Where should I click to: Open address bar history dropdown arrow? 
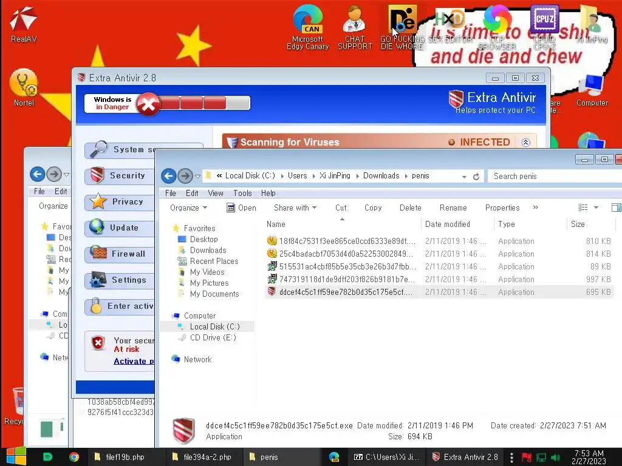coord(463,177)
